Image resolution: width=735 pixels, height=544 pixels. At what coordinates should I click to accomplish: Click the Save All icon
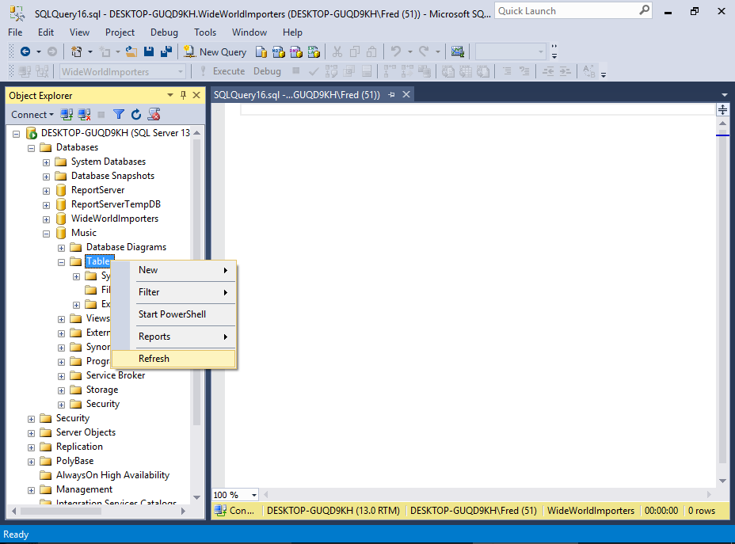166,51
